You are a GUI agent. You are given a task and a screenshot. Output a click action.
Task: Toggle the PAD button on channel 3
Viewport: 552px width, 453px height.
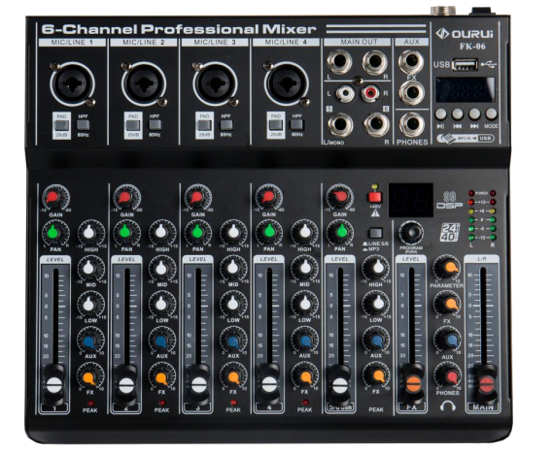point(204,125)
